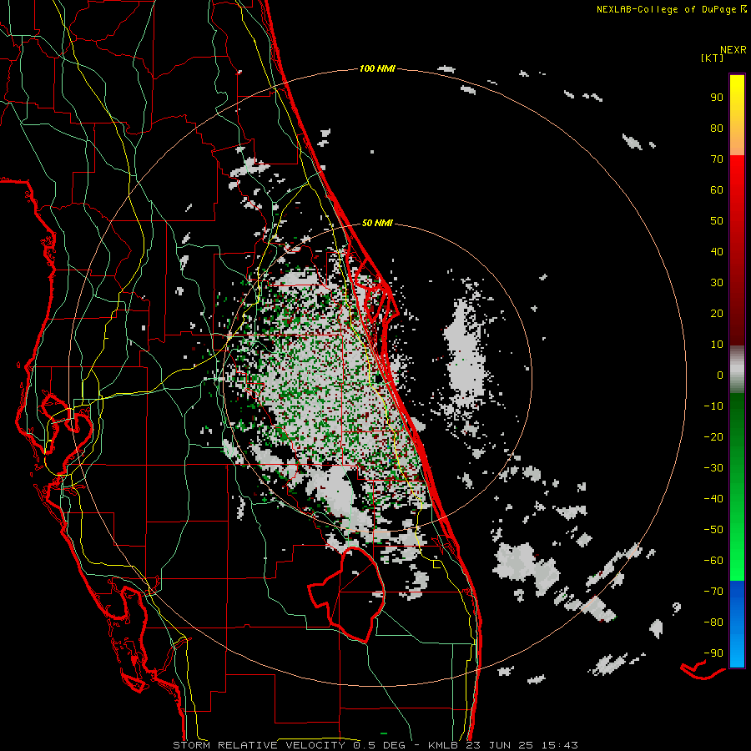Click the -40 knot scale label
751x751 pixels.
tap(713, 499)
